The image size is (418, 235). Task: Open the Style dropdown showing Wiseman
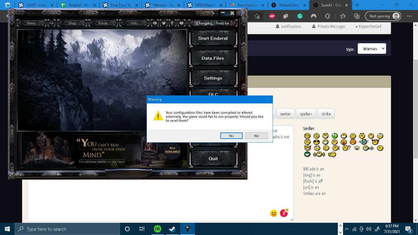(x=371, y=49)
